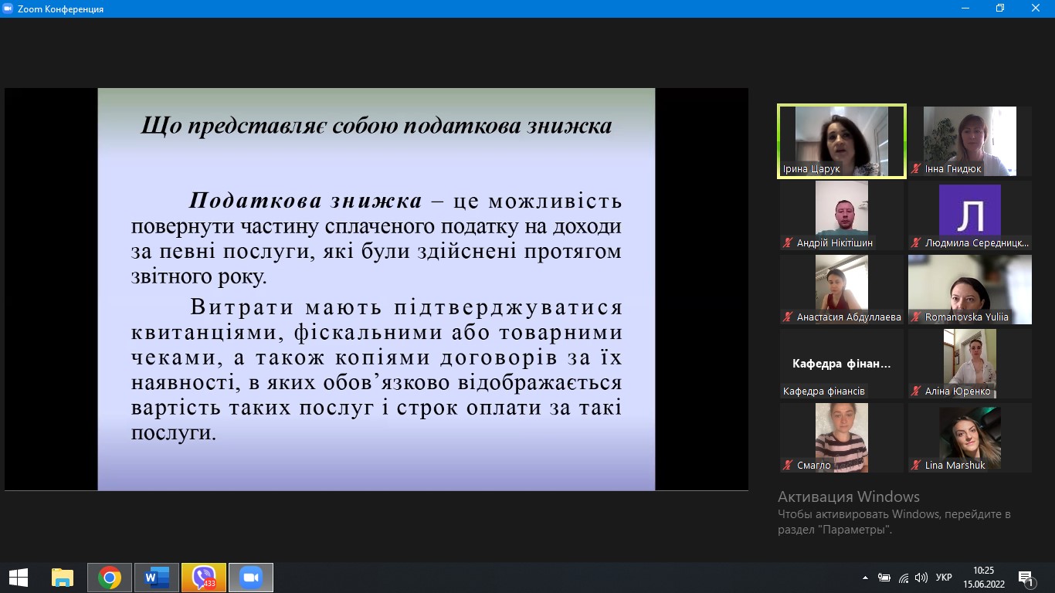Expand the hidden system tray icons
The height and width of the screenshot is (593, 1055).
865,578
